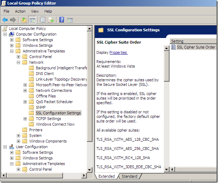Open the Help menu
The width and height of the screenshot is (218, 183).
pos(48,11)
